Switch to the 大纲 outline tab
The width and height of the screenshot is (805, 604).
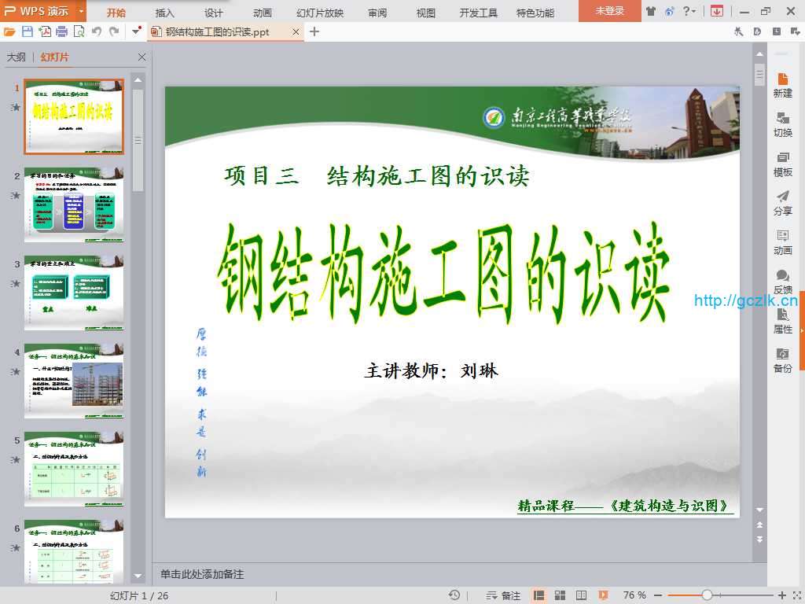[x=17, y=57]
